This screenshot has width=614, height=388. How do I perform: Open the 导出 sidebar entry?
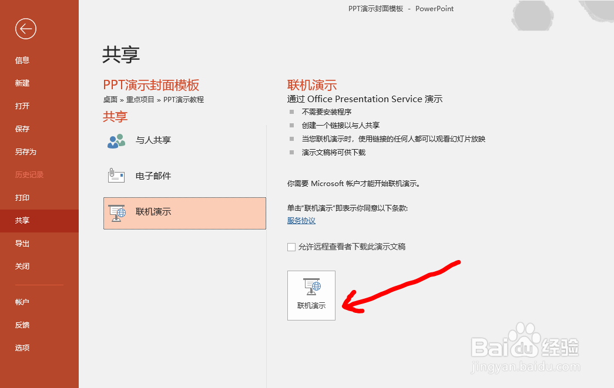pyautogui.click(x=22, y=243)
